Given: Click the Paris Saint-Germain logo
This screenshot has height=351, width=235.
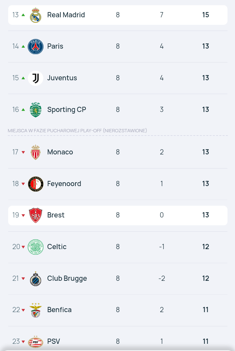Looking at the screenshot, I should [36, 46].
